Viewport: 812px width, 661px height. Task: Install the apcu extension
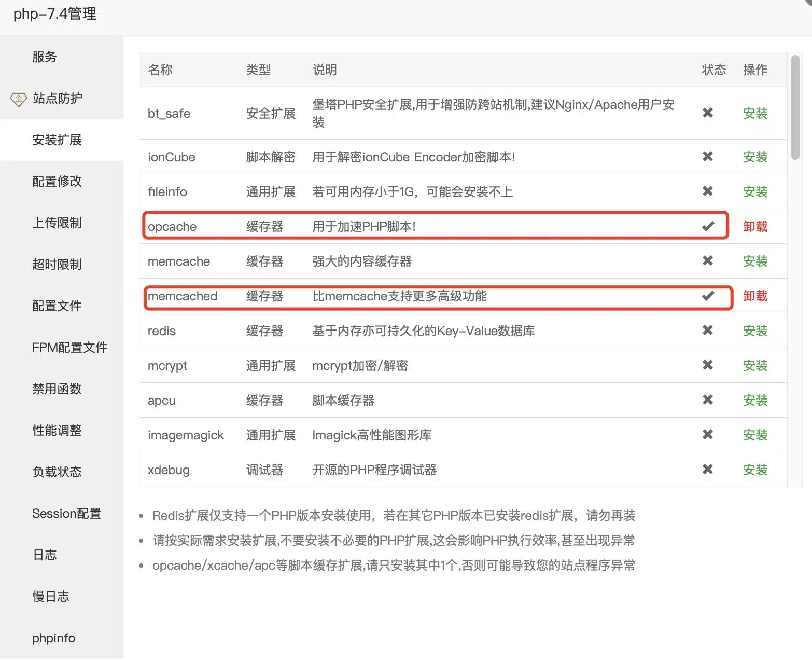point(755,401)
